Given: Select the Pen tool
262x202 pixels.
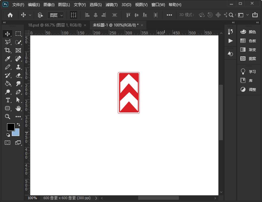Looking at the screenshot, I should click(x=18, y=92).
